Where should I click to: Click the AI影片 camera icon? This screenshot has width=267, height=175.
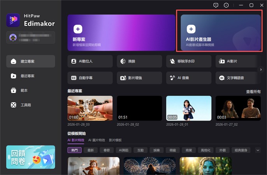(x=222, y=61)
